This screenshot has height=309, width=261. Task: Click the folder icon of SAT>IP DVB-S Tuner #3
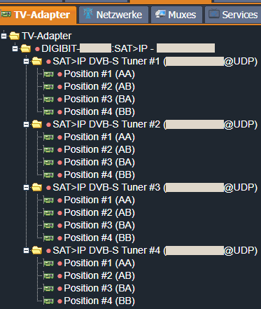pyautogui.click(x=37, y=187)
